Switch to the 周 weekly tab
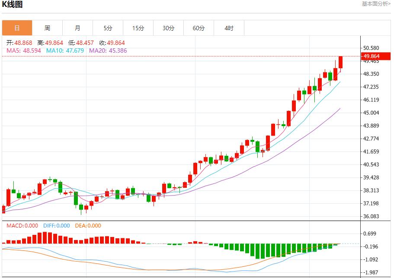Image resolution: width=394 pixels, height=278 pixels. click(48, 27)
